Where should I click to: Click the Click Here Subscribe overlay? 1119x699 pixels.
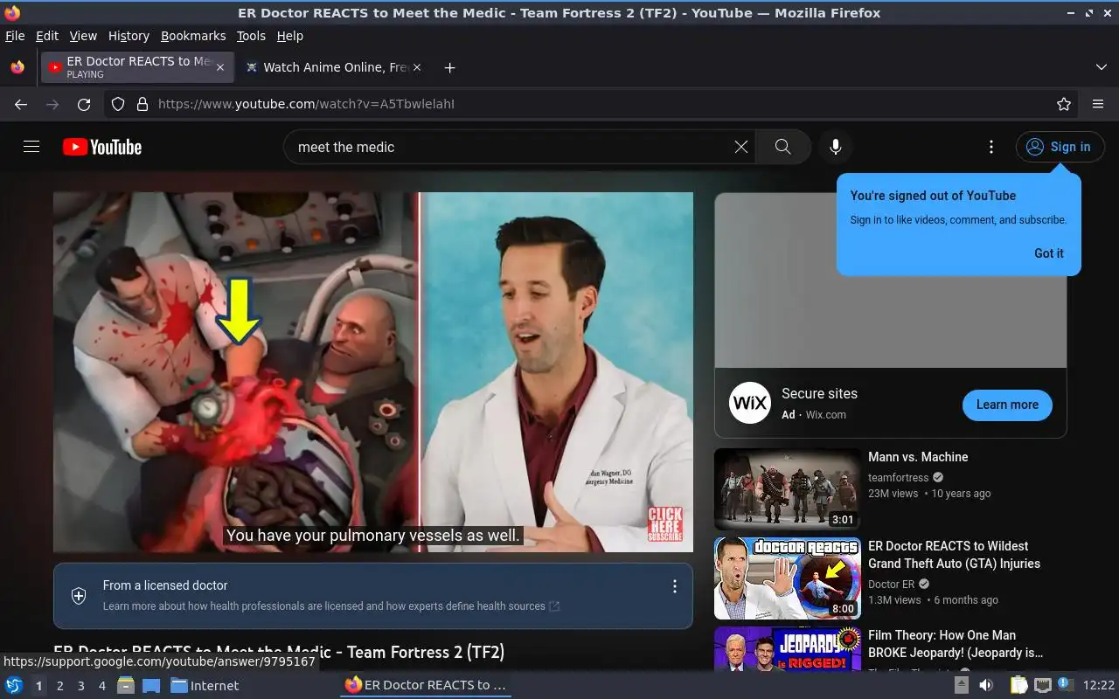click(x=664, y=524)
